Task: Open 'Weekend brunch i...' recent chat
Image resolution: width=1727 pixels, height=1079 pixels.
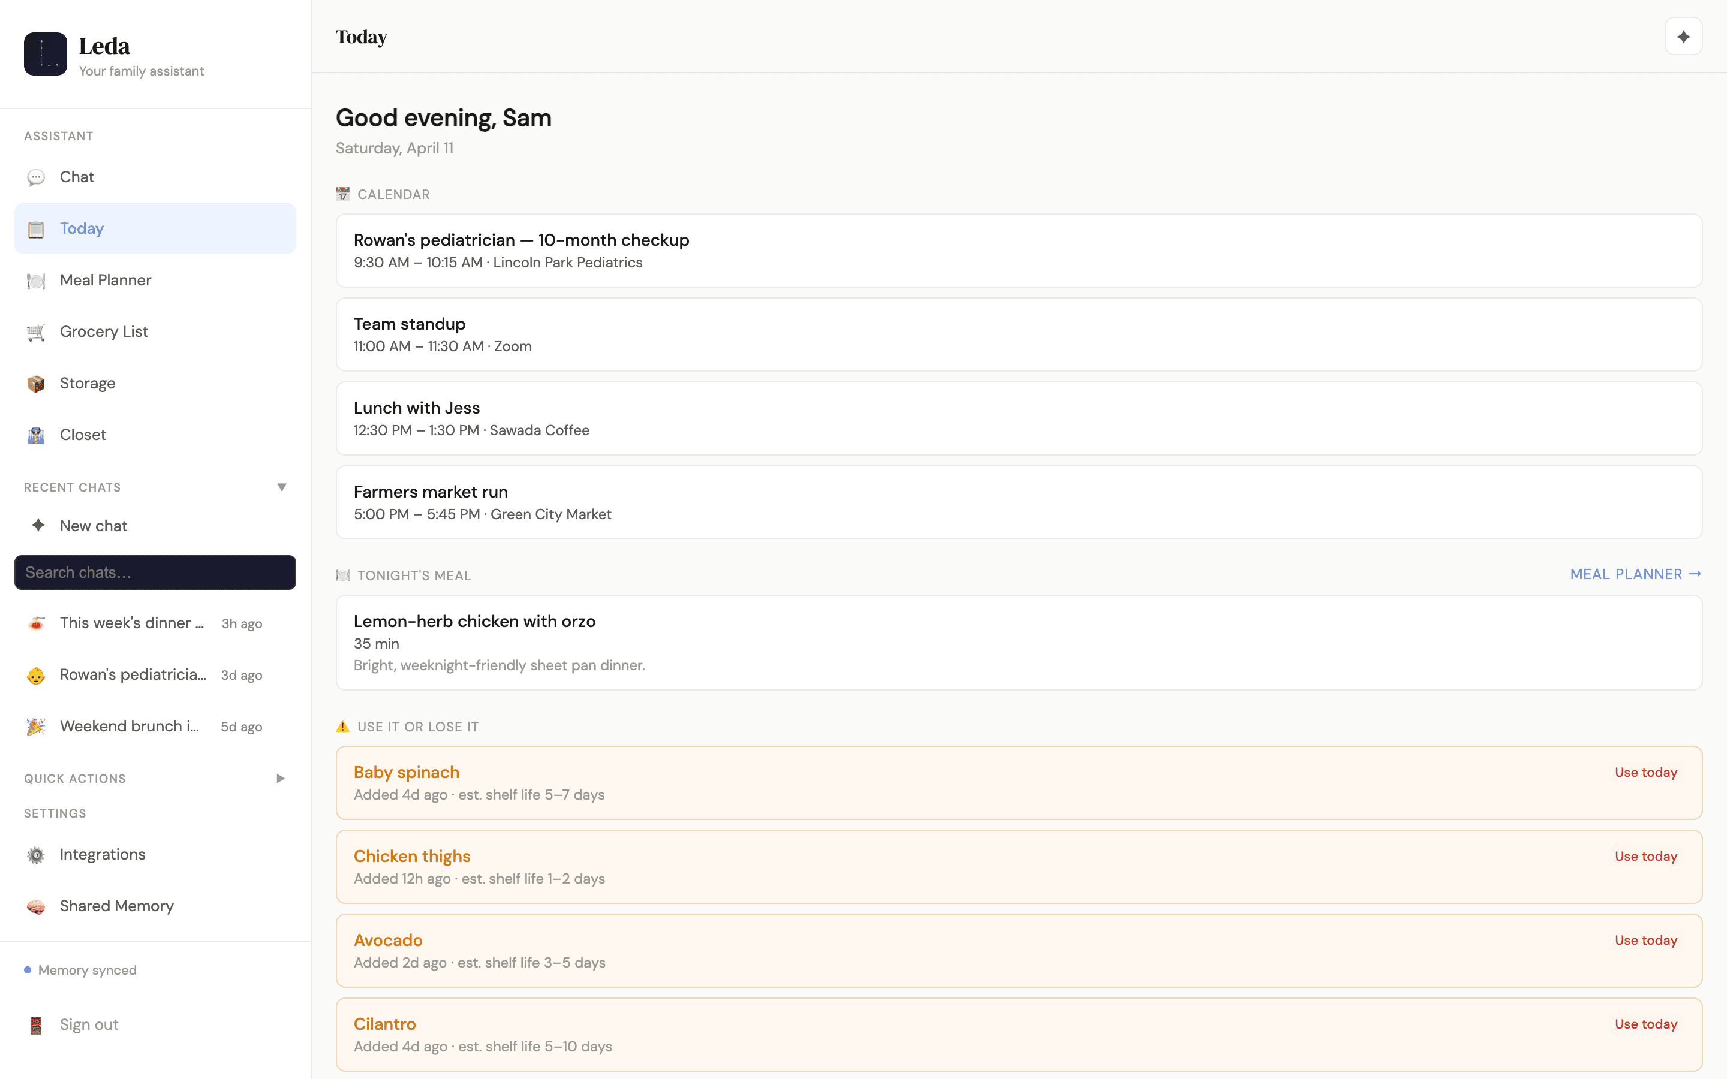Action: tap(155, 726)
